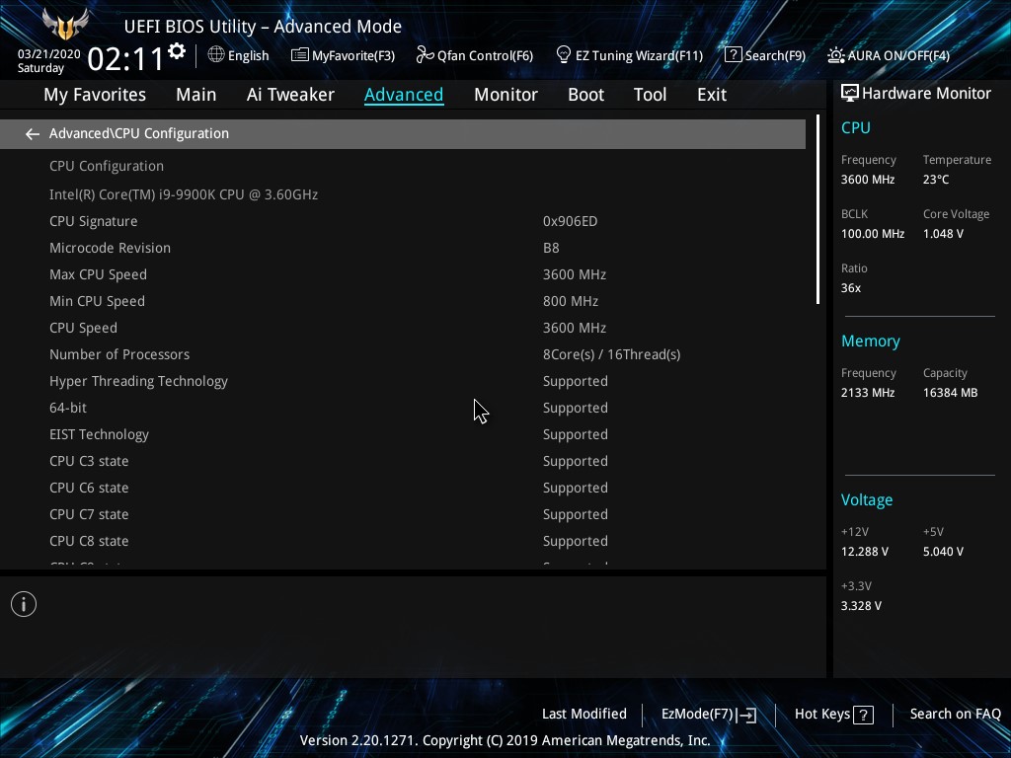Click the TUF logo emblem
The image size is (1011, 758).
pyautogui.click(x=64, y=25)
